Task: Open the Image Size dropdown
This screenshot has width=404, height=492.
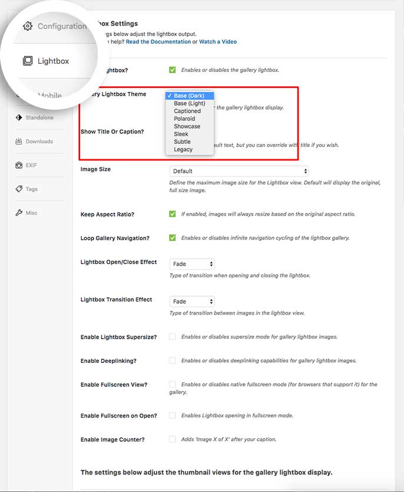Action: [x=239, y=171]
